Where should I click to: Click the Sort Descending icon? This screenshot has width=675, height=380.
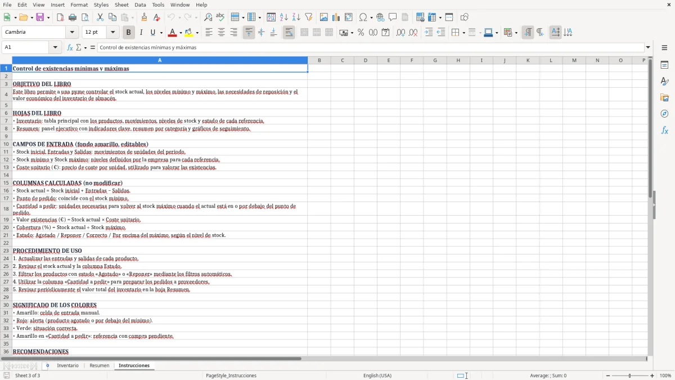click(x=296, y=17)
